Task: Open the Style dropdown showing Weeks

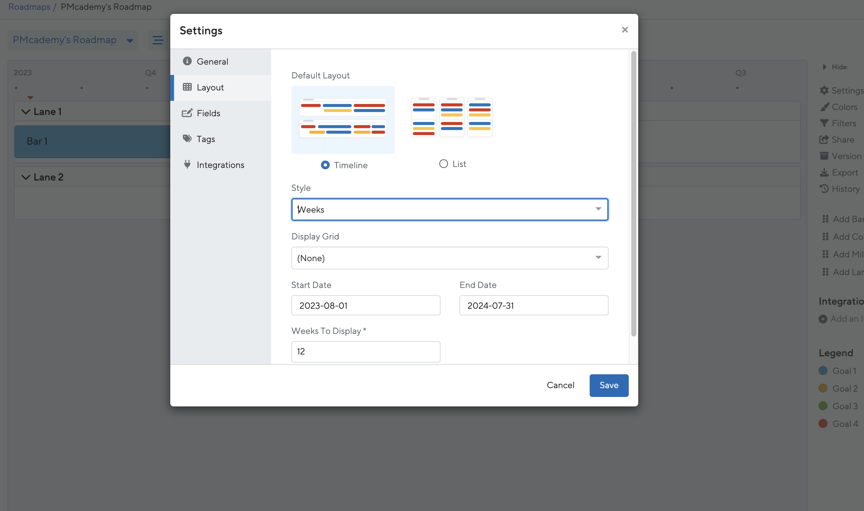Action: pos(449,210)
